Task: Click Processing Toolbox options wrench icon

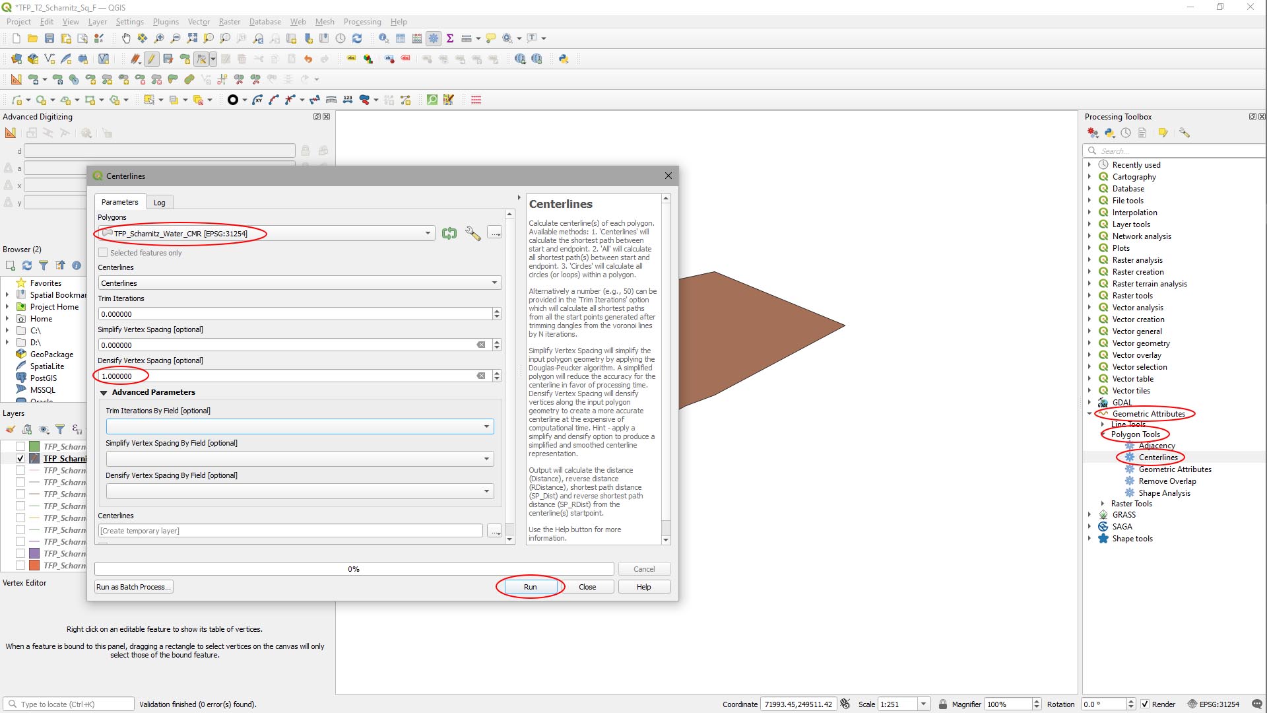Action: pyautogui.click(x=1185, y=133)
